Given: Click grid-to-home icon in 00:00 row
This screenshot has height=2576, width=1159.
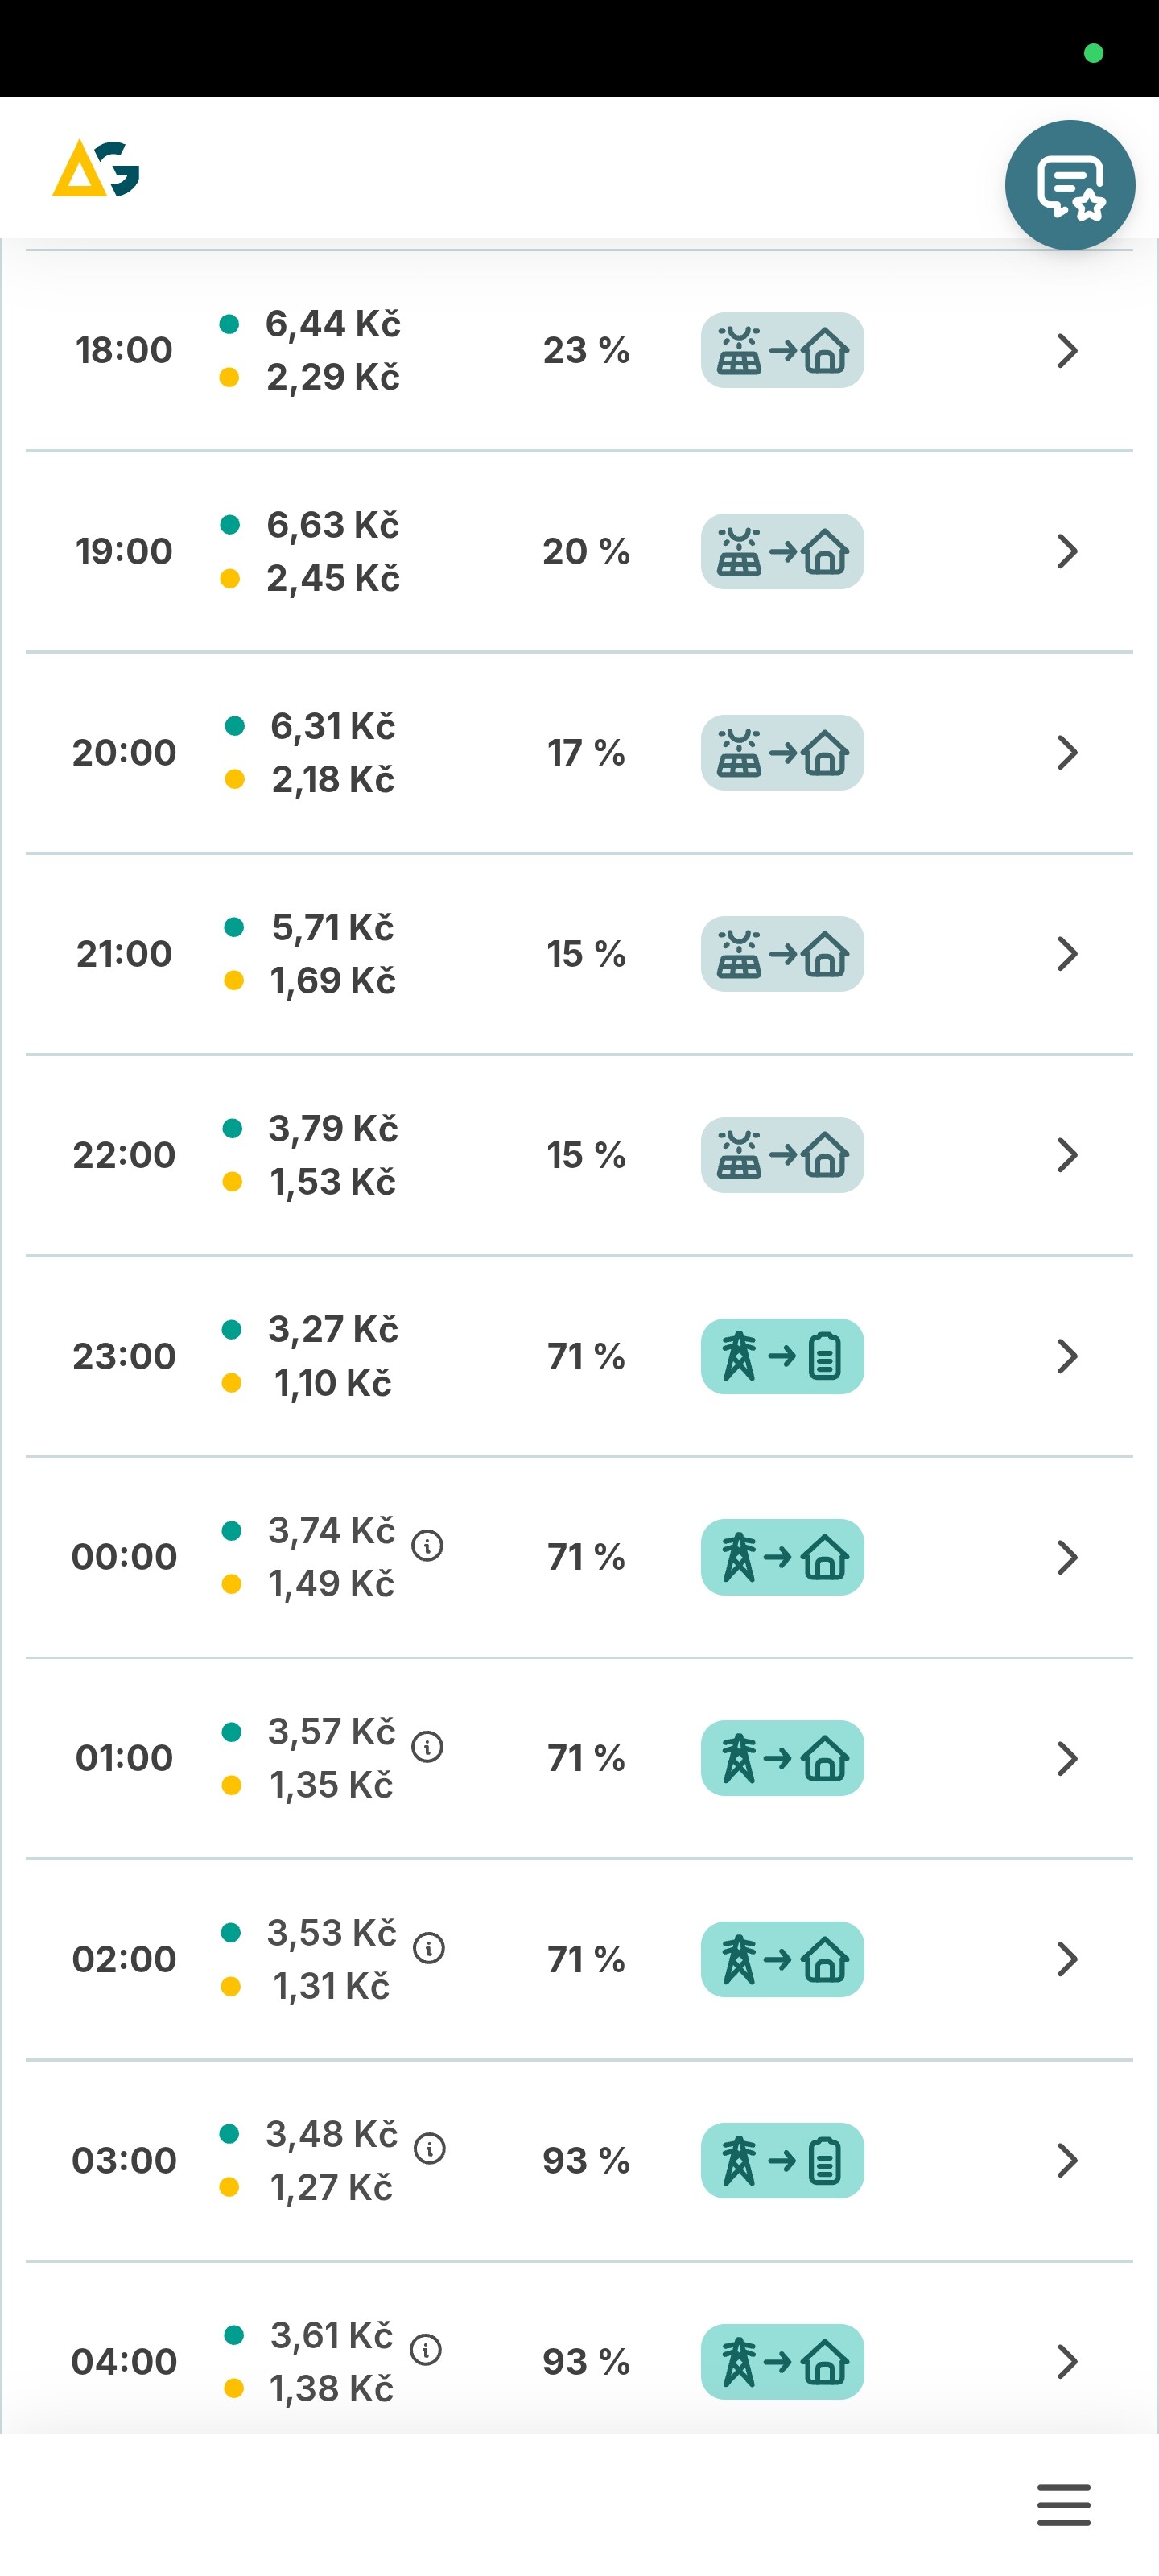Looking at the screenshot, I should (x=782, y=1557).
